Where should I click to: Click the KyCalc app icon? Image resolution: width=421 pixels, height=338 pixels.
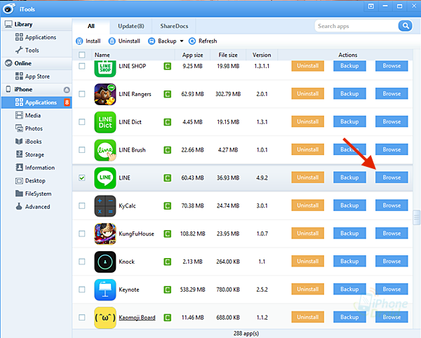point(105,205)
